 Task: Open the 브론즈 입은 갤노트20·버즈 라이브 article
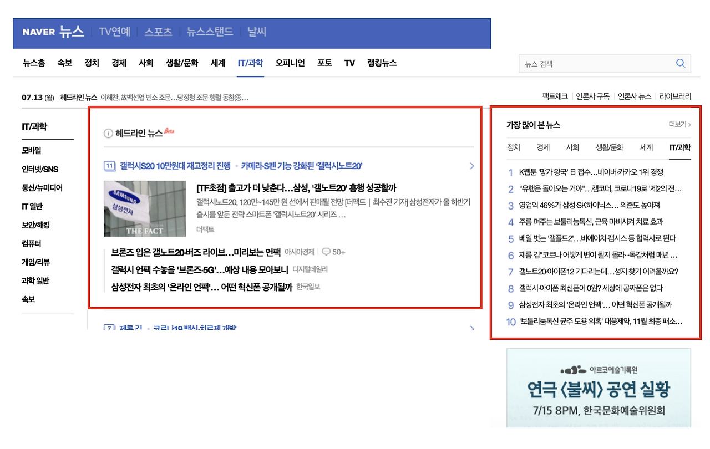tap(196, 252)
